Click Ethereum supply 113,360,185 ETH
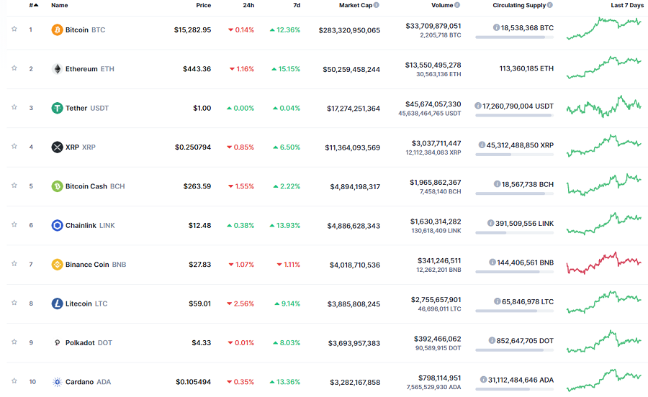 526,68
